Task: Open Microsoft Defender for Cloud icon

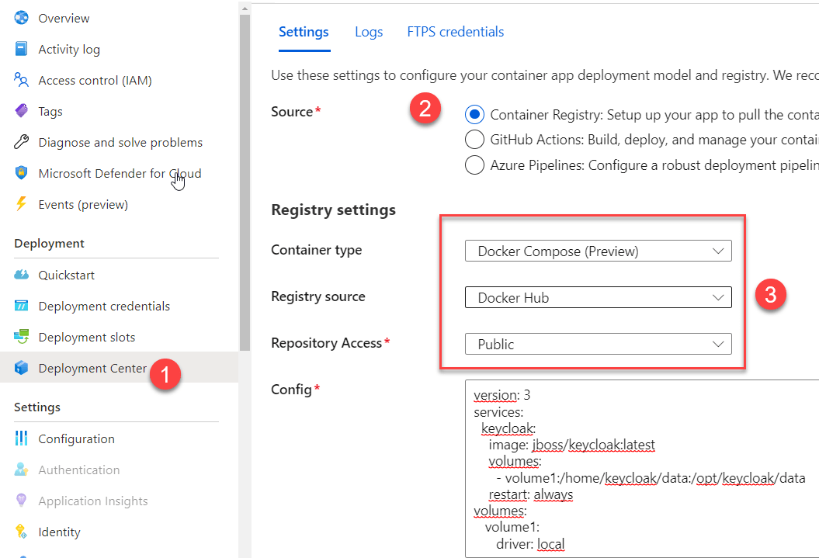Action: coord(22,173)
